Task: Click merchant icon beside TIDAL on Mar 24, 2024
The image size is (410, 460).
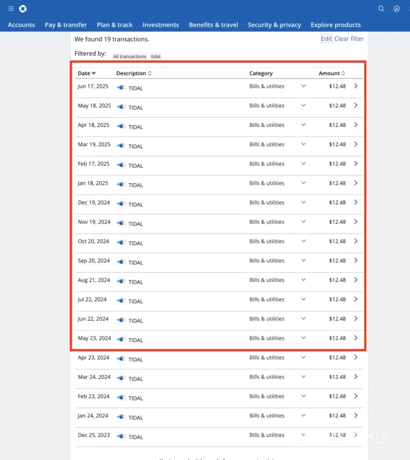Action: (x=121, y=378)
